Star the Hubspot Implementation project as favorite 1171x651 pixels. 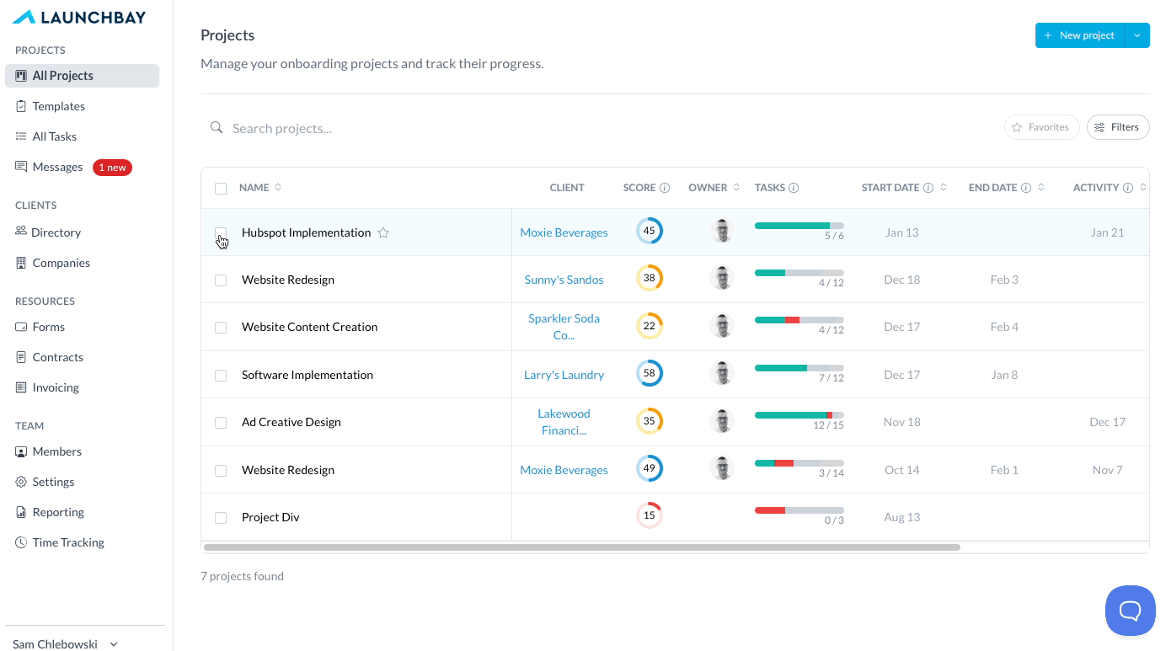tap(383, 233)
